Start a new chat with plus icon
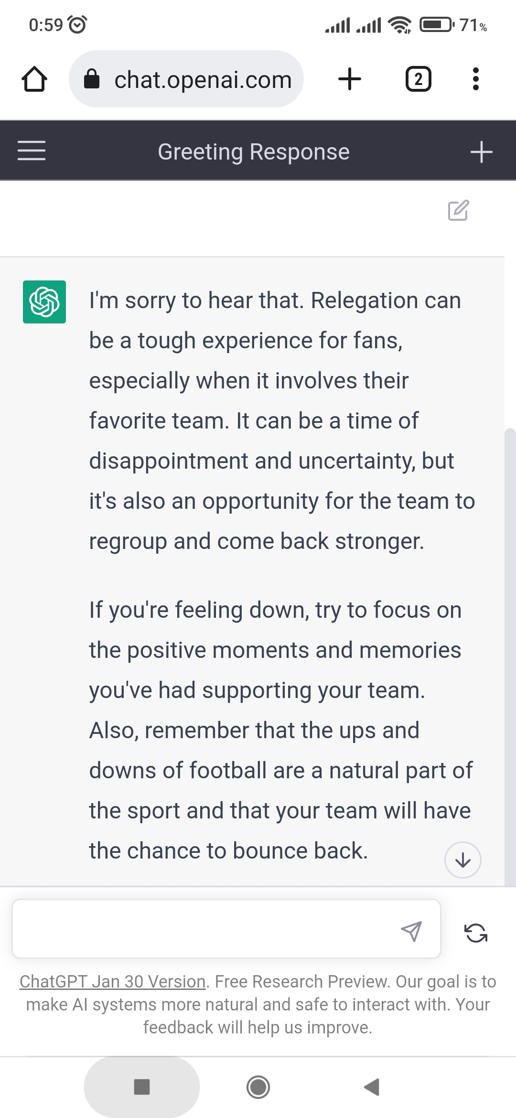This screenshot has width=516, height=1118. coord(481,152)
